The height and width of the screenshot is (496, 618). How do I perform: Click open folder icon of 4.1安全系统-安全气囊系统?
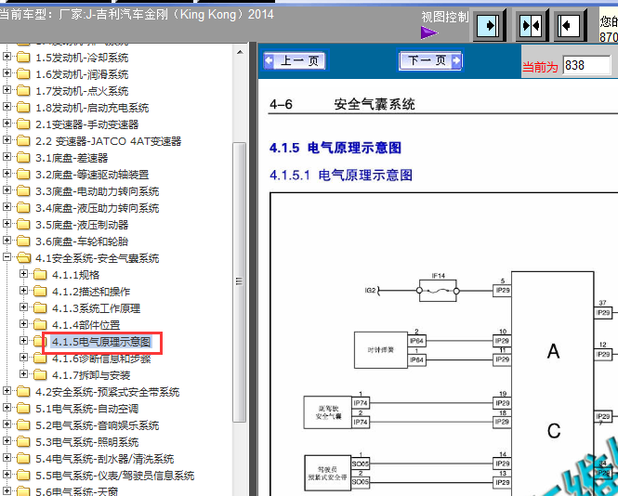[x=23, y=258]
